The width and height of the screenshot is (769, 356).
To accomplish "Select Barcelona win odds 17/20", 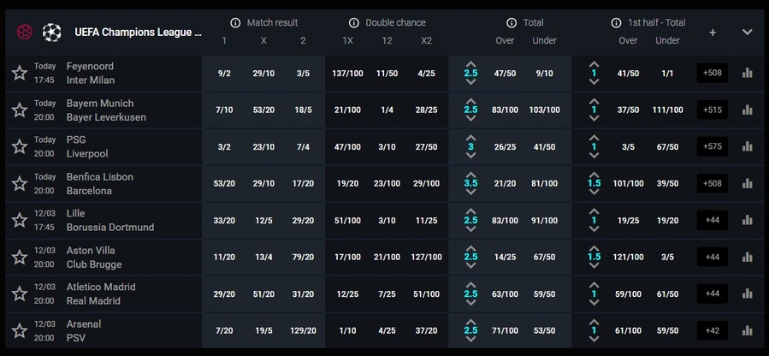I will (x=303, y=183).
